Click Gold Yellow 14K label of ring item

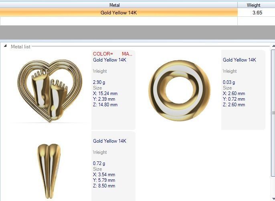(239, 60)
